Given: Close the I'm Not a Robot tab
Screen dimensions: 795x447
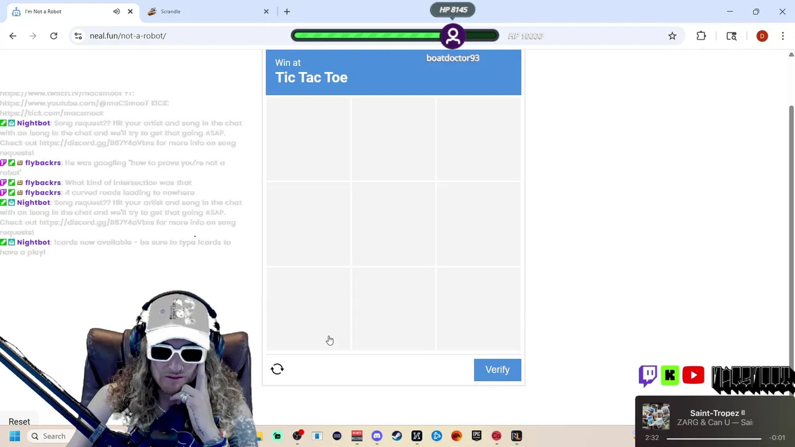Looking at the screenshot, I should click(130, 11).
